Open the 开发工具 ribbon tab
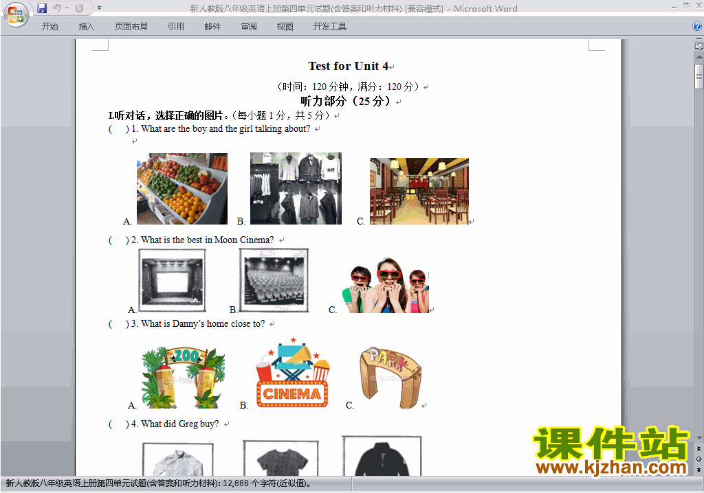This screenshot has height=493, width=704. (329, 27)
